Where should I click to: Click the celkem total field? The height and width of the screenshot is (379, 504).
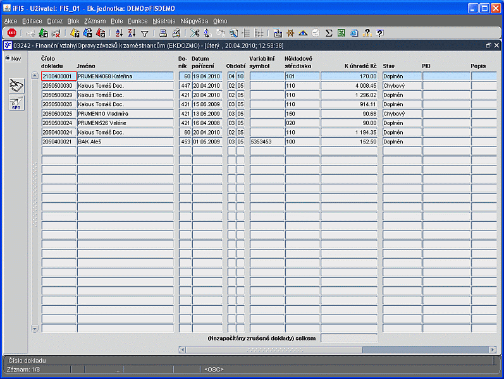(x=349, y=338)
